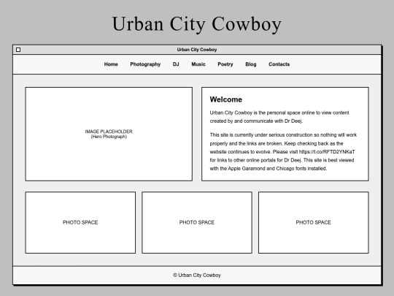Click the close box in the window title bar
Screen dimensions: 394x296
[x=18, y=50]
